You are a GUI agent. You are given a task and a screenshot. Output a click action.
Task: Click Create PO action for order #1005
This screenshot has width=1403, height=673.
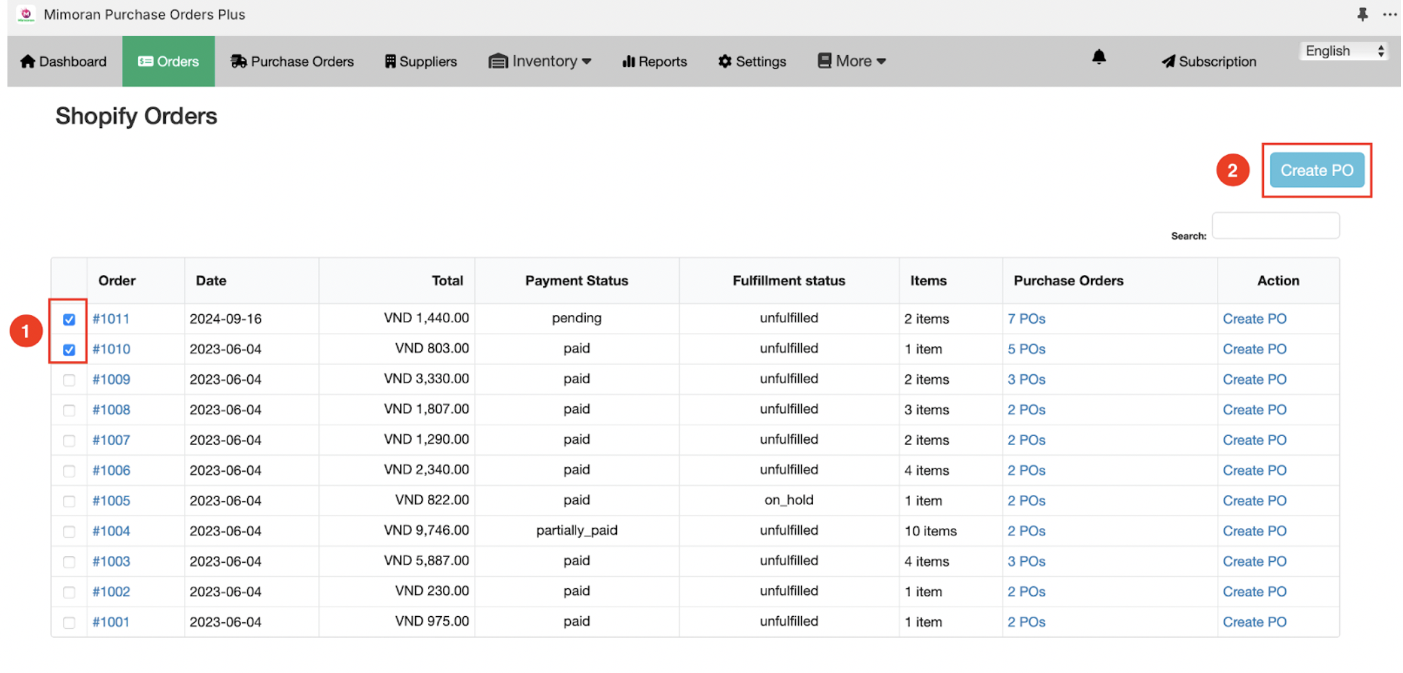point(1255,501)
